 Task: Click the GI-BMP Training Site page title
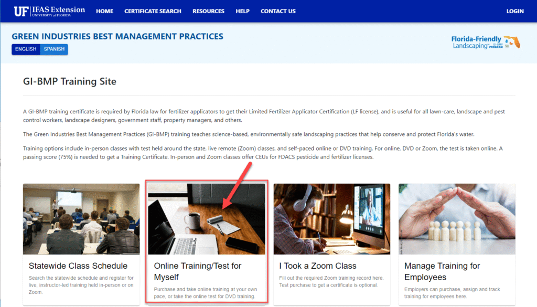(x=70, y=82)
